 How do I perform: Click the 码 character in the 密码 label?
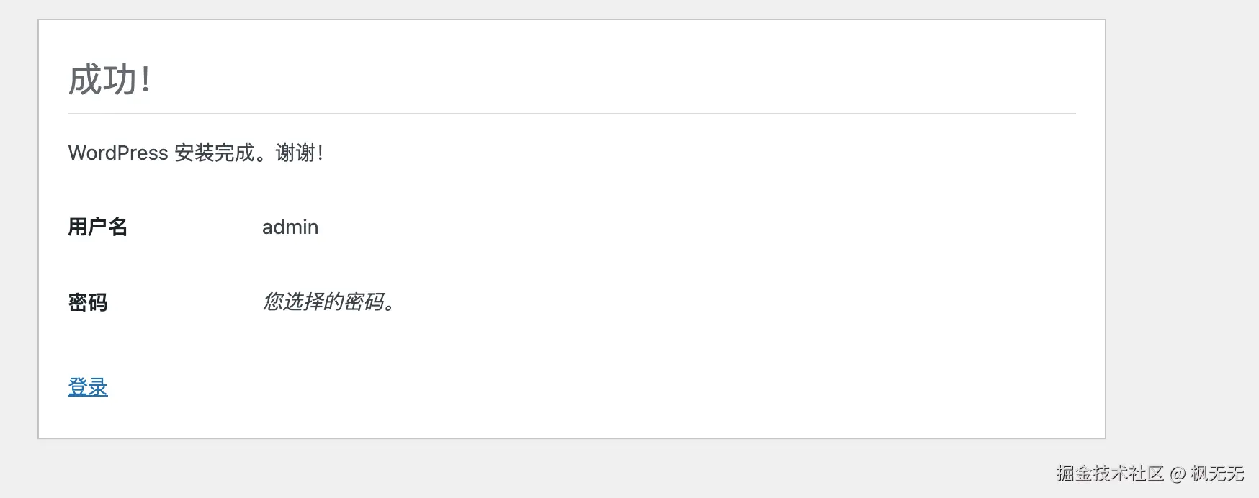97,302
